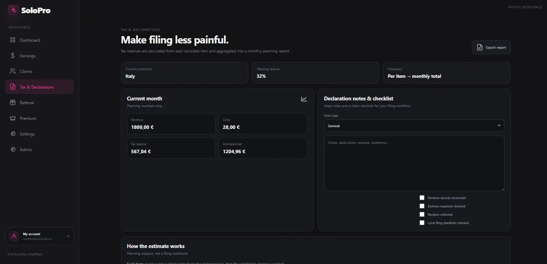Click the PRIVATE WORKSPACE label
The image size is (547, 264).
tap(525, 7)
